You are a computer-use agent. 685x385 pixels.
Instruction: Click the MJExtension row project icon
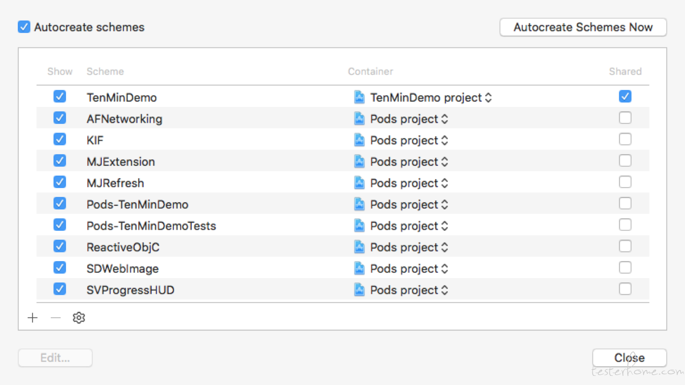tap(359, 161)
